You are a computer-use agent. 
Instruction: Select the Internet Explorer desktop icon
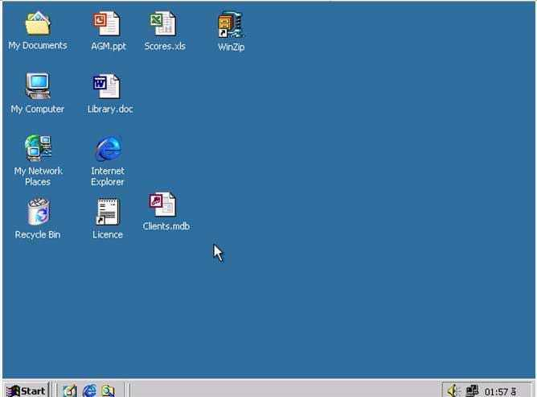point(108,148)
